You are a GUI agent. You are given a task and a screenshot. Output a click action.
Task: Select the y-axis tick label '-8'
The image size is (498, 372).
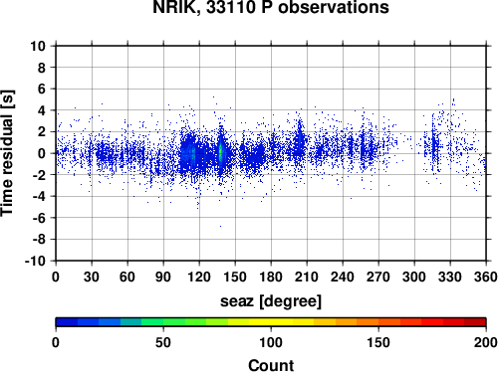[39, 240]
